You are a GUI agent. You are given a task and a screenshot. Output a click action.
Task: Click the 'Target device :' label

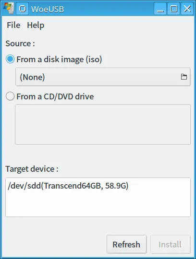tap(32, 169)
